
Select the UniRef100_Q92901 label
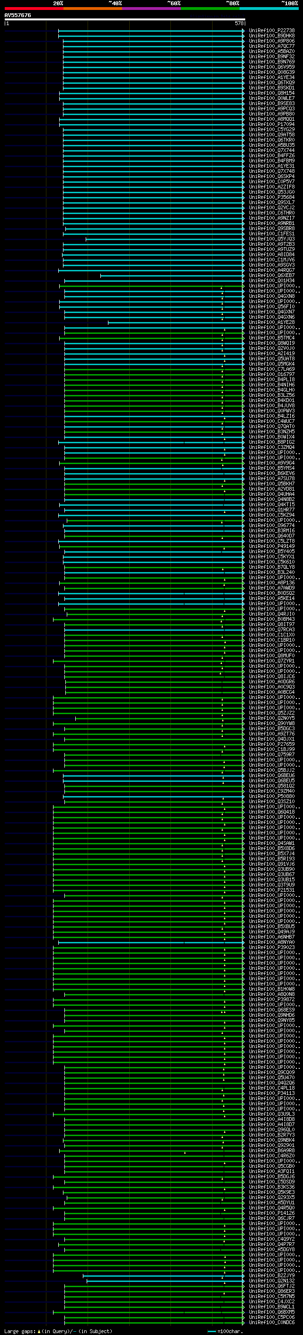click(x=271, y=1145)
